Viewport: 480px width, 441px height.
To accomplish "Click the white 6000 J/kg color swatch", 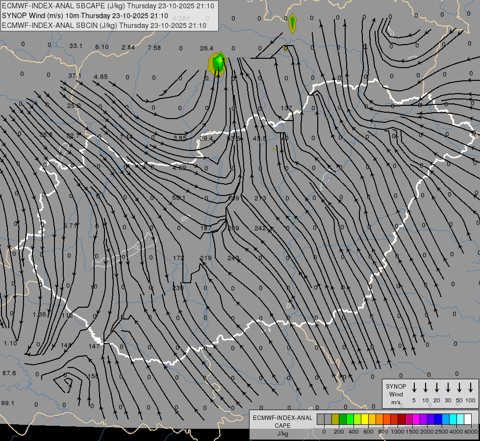I will coord(468,419).
